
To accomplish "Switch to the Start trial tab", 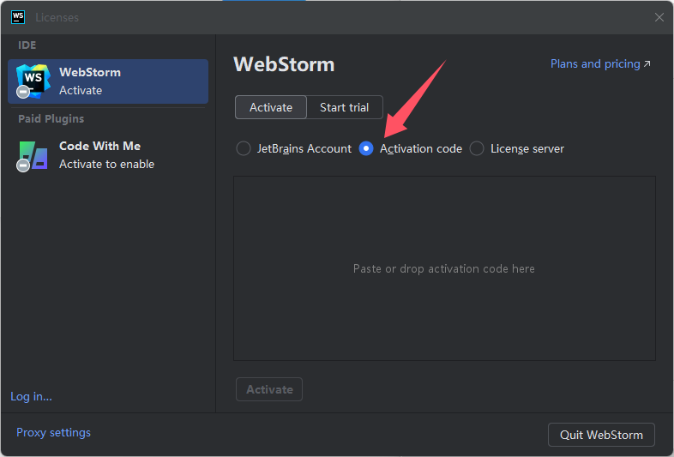I will [x=345, y=107].
